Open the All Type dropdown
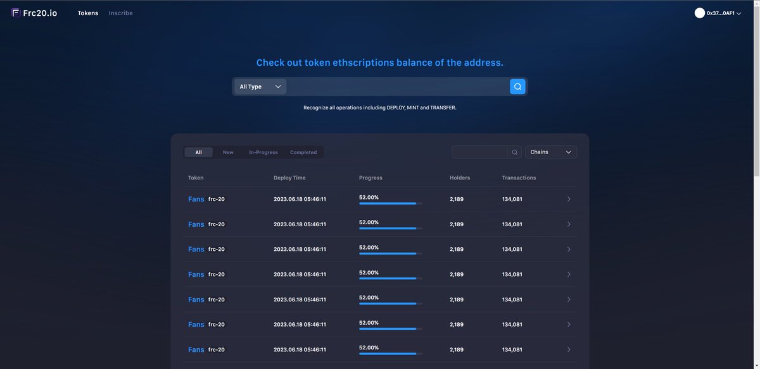The height and width of the screenshot is (369, 760). 260,87
